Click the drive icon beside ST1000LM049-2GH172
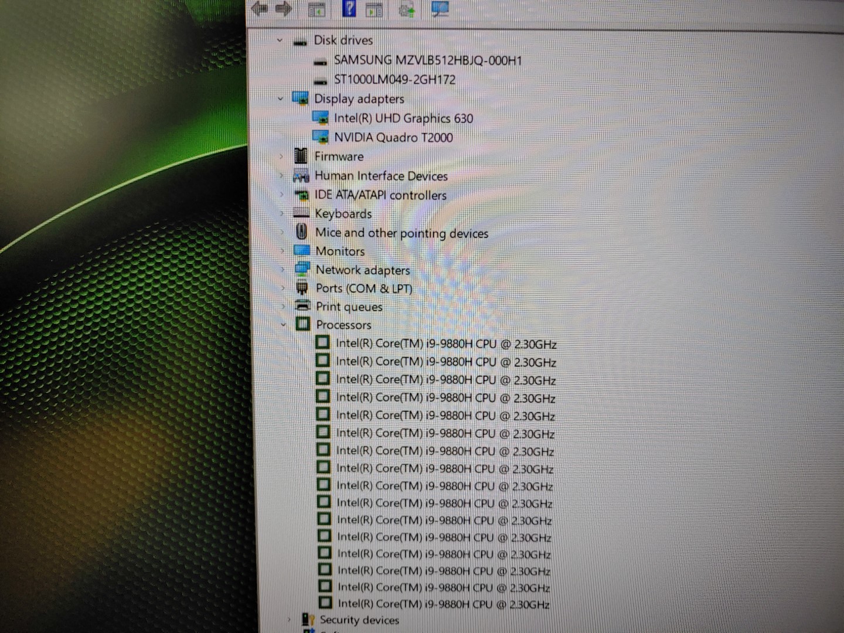844x633 pixels. [321, 81]
